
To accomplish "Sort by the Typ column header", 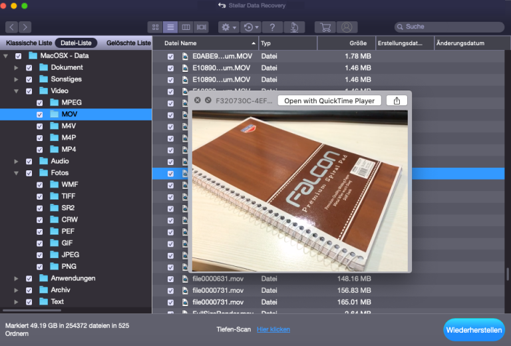I will (x=288, y=43).
